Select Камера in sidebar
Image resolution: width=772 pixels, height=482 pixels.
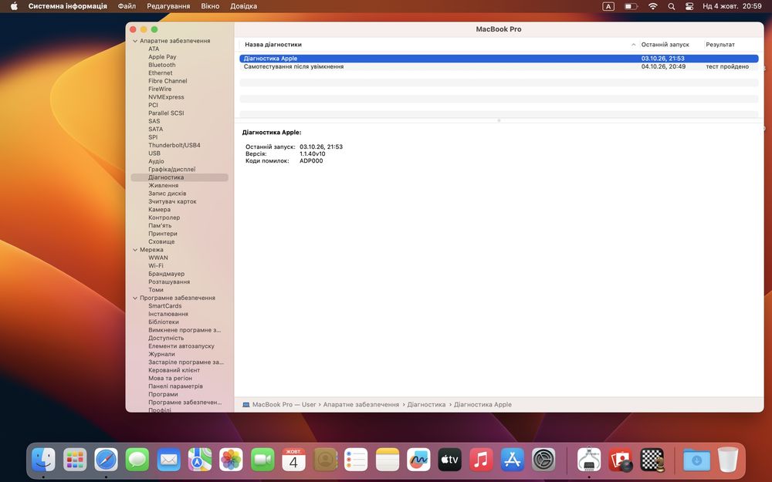point(160,210)
